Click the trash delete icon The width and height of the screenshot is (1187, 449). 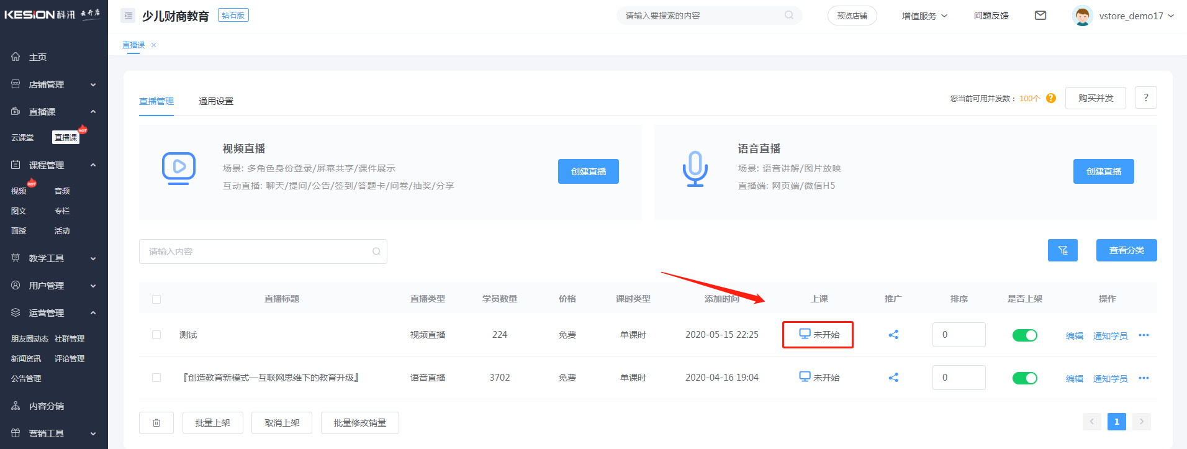pyautogui.click(x=156, y=423)
